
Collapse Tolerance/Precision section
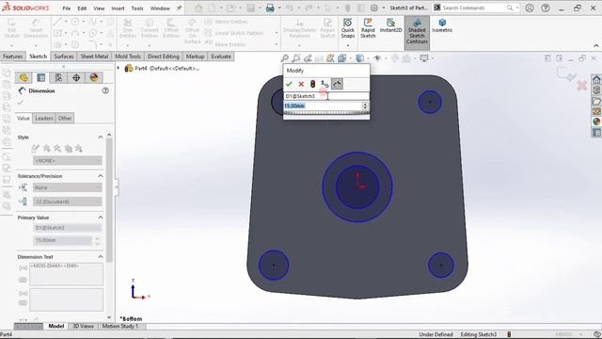101,176
